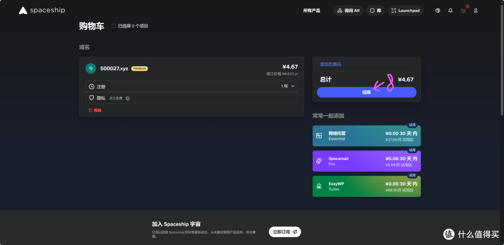The image size is (504, 245).
Task: Open the user account icon
Action: [476, 11]
